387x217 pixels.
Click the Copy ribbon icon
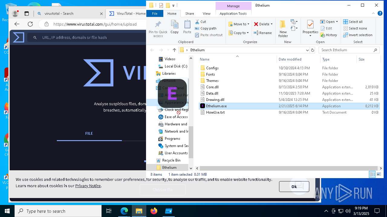(174, 27)
